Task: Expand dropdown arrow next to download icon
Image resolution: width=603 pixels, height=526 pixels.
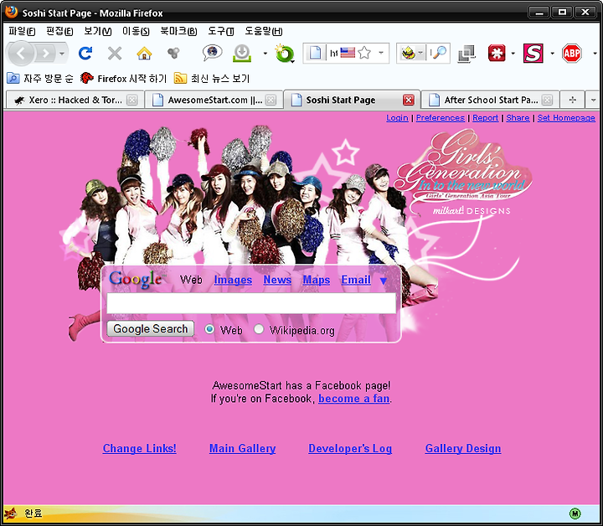Action: [265, 54]
